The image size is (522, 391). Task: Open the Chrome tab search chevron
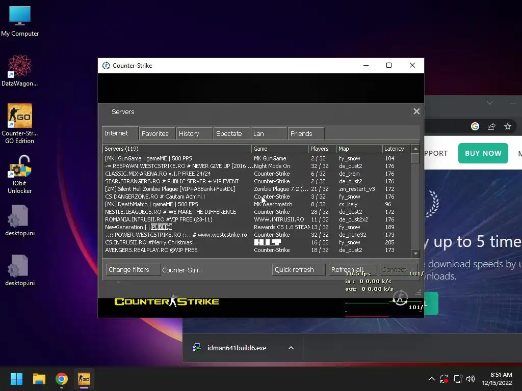tap(490, 103)
